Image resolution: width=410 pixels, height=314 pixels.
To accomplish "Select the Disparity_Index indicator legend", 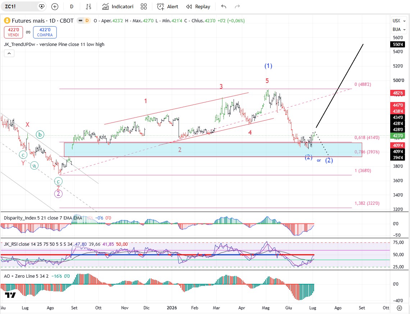I will [43, 218].
